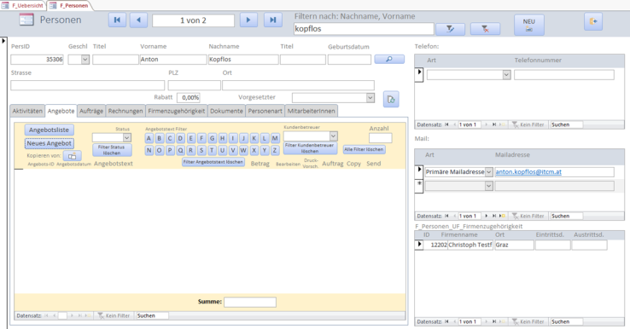630x329 pixels.
Task: Filter Angebotstext by letter W
Action: [243, 151]
